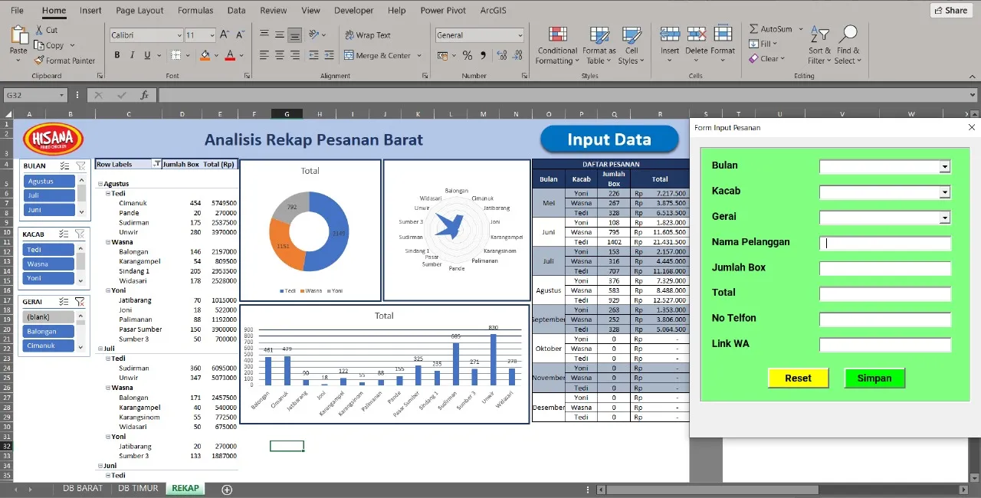This screenshot has width=981, height=498.
Task: Click the Insert Function fx icon
Action: [144, 95]
